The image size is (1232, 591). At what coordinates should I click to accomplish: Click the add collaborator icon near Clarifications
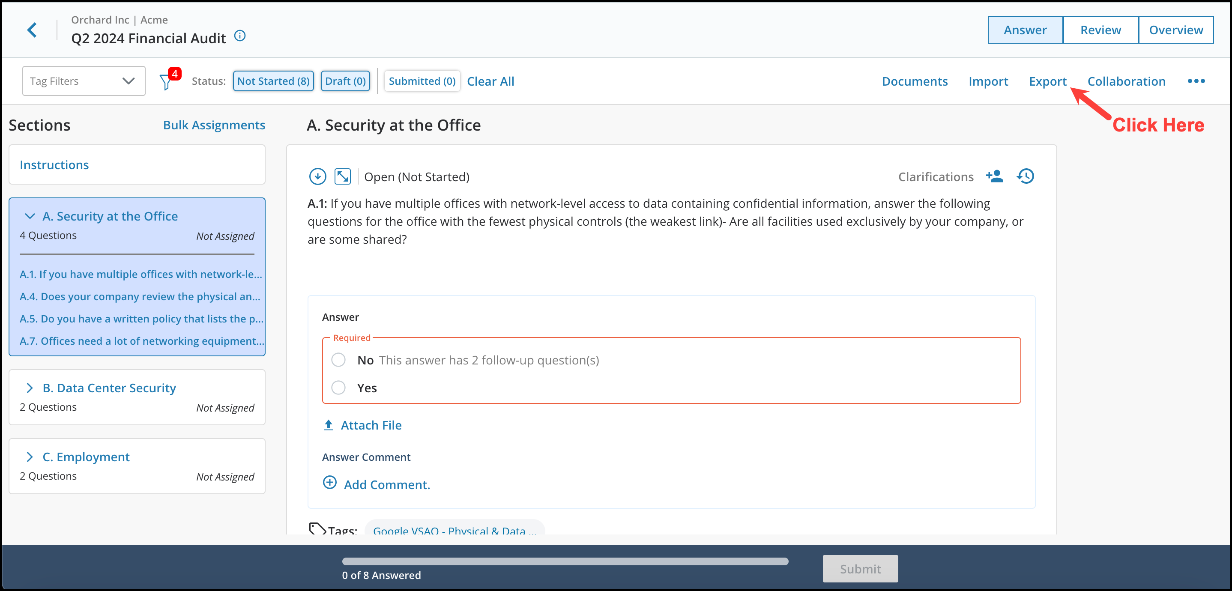pos(995,176)
